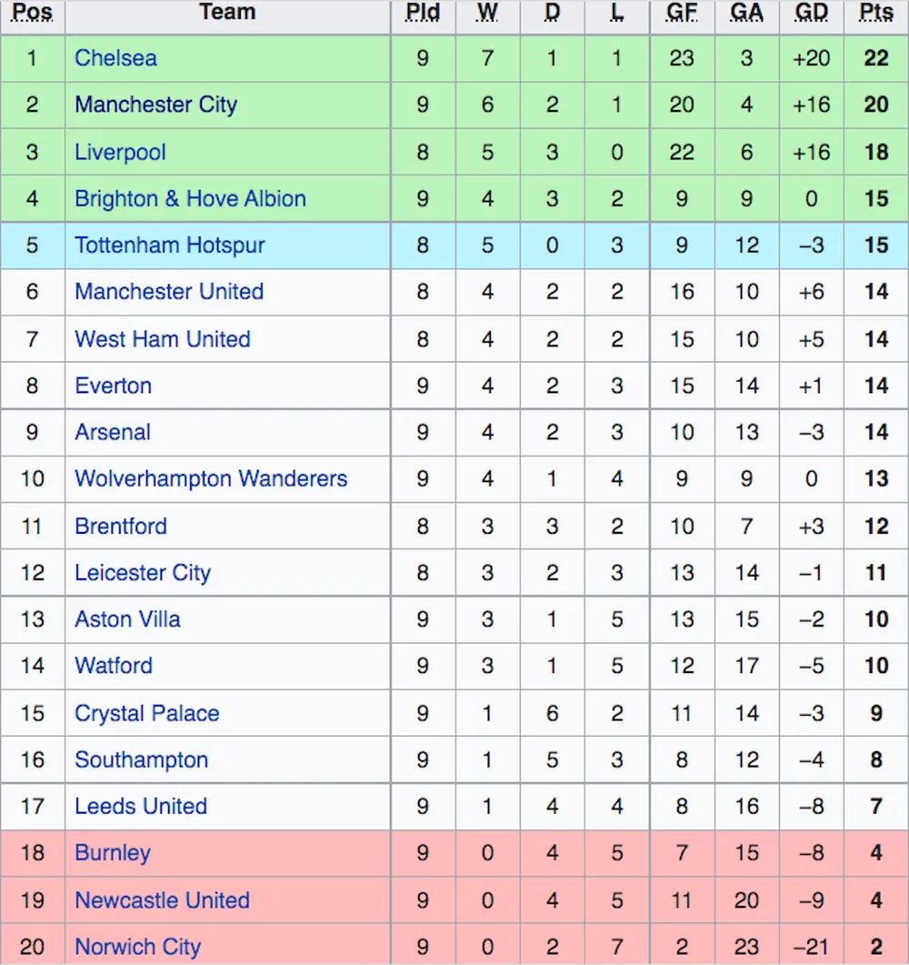The width and height of the screenshot is (909, 965).
Task: Open the Everton team link
Action: coord(113,386)
